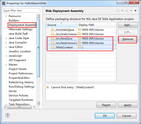The width and height of the screenshot is (141, 124).
Task: Click the type filter text field
Action: (x=22, y=11)
